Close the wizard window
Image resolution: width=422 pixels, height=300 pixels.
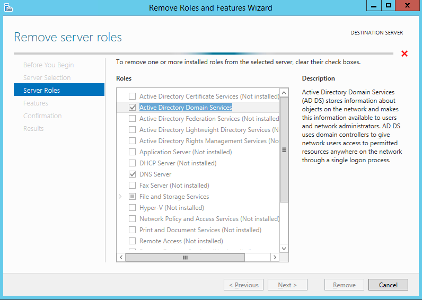408,5
